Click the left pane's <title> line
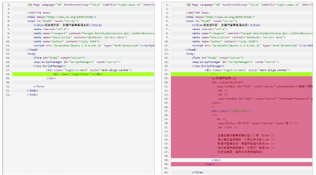 68,25
